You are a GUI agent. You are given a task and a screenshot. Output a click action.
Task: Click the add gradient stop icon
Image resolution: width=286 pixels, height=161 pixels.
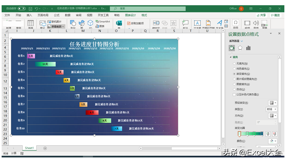268,134
